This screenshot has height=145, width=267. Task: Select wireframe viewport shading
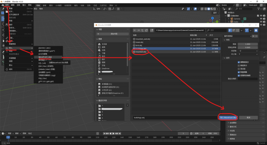coord(206,9)
